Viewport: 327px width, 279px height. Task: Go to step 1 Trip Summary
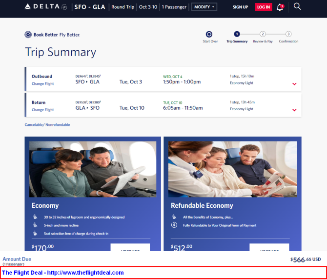tap(237, 37)
